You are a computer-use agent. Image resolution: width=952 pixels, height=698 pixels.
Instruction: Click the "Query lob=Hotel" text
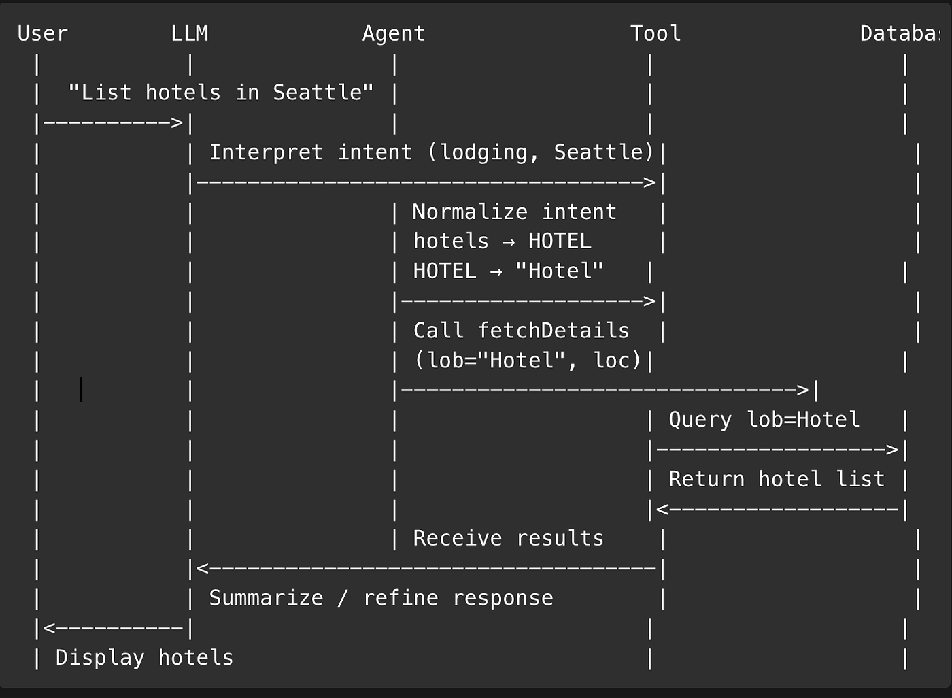tap(764, 420)
